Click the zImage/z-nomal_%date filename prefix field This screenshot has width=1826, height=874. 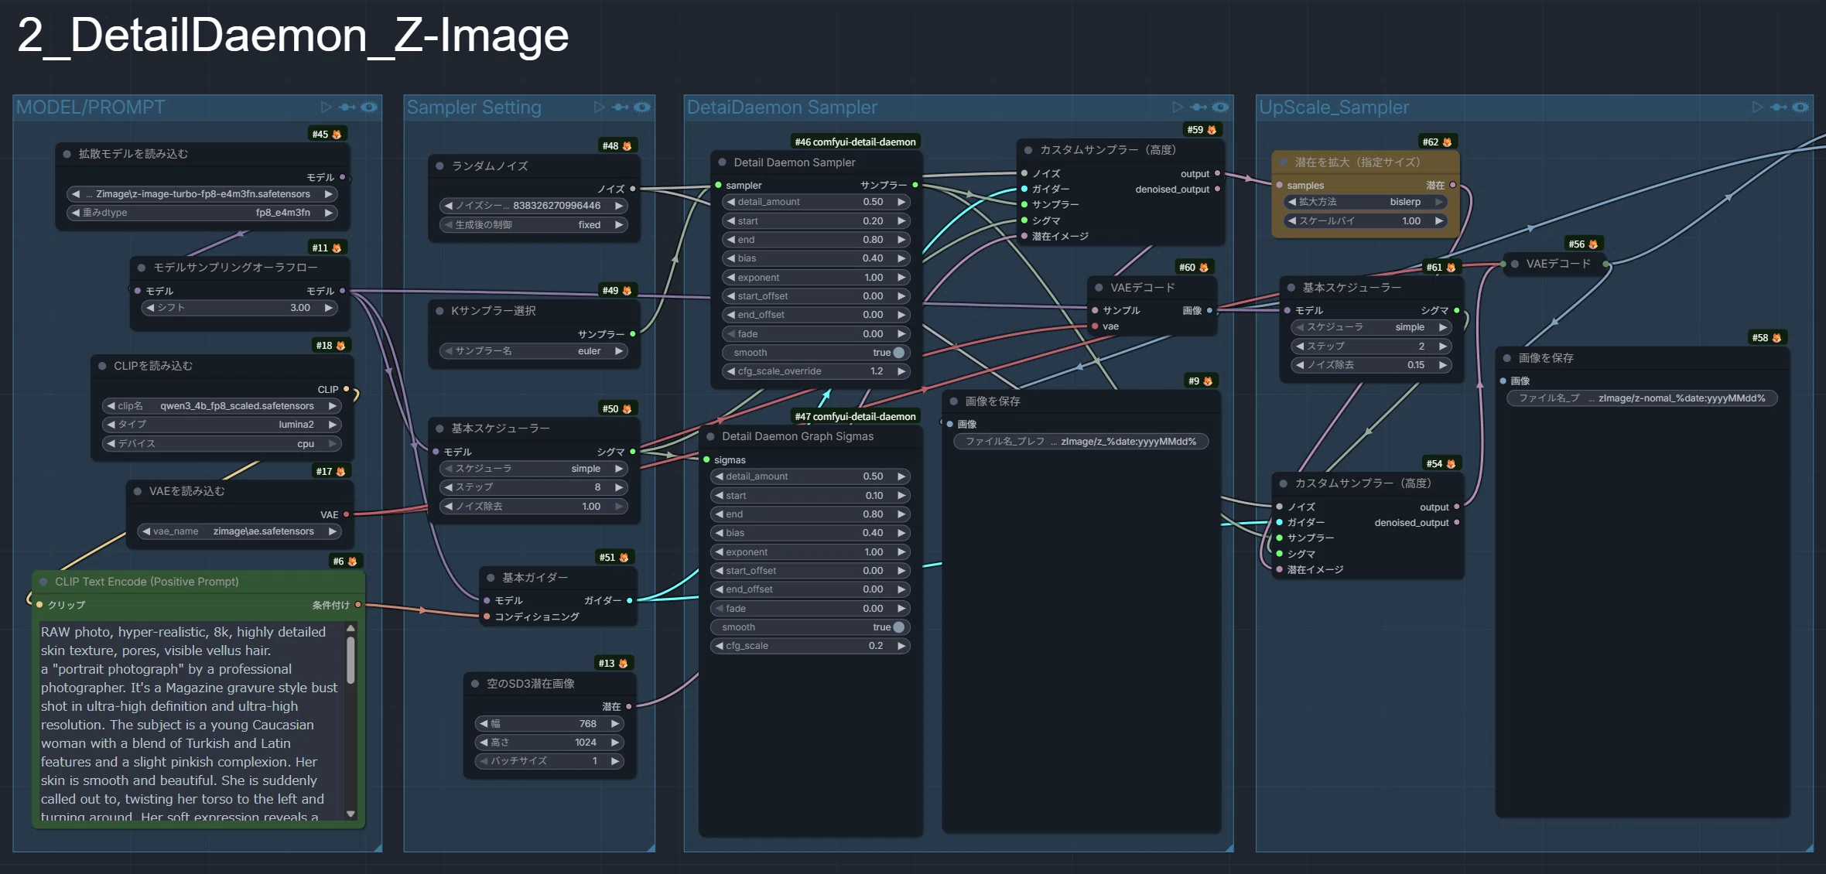coord(1643,398)
